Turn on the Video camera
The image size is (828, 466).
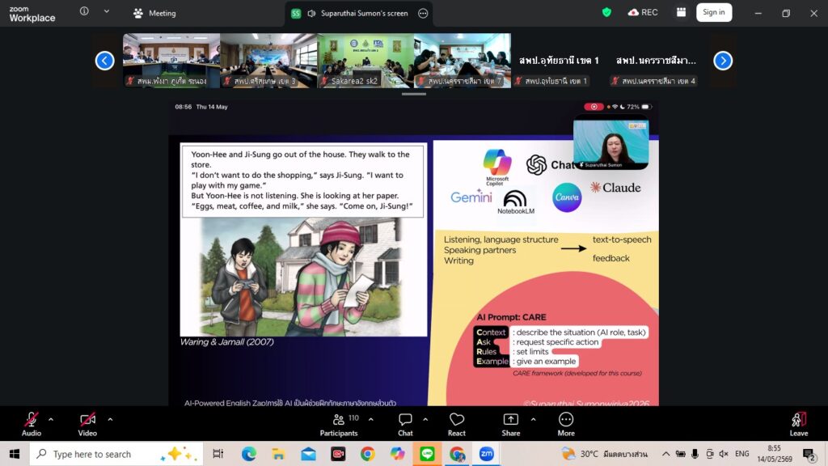[x=87, y=424]
